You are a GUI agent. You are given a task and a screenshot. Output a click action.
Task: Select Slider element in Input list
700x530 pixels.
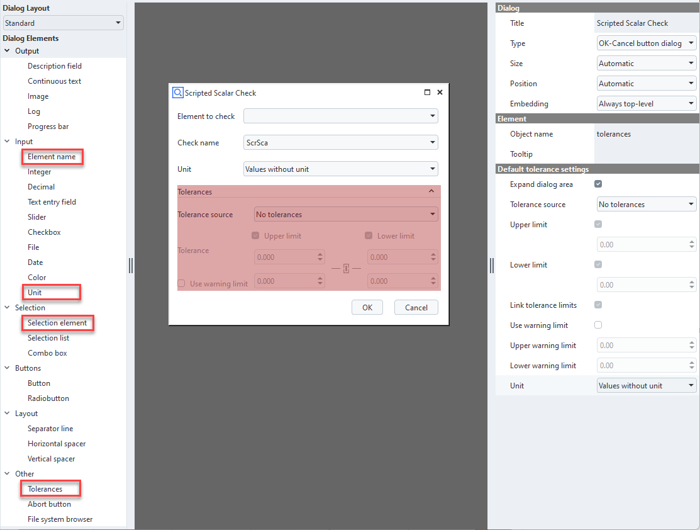pyautogui.click(x=37, y=217)
